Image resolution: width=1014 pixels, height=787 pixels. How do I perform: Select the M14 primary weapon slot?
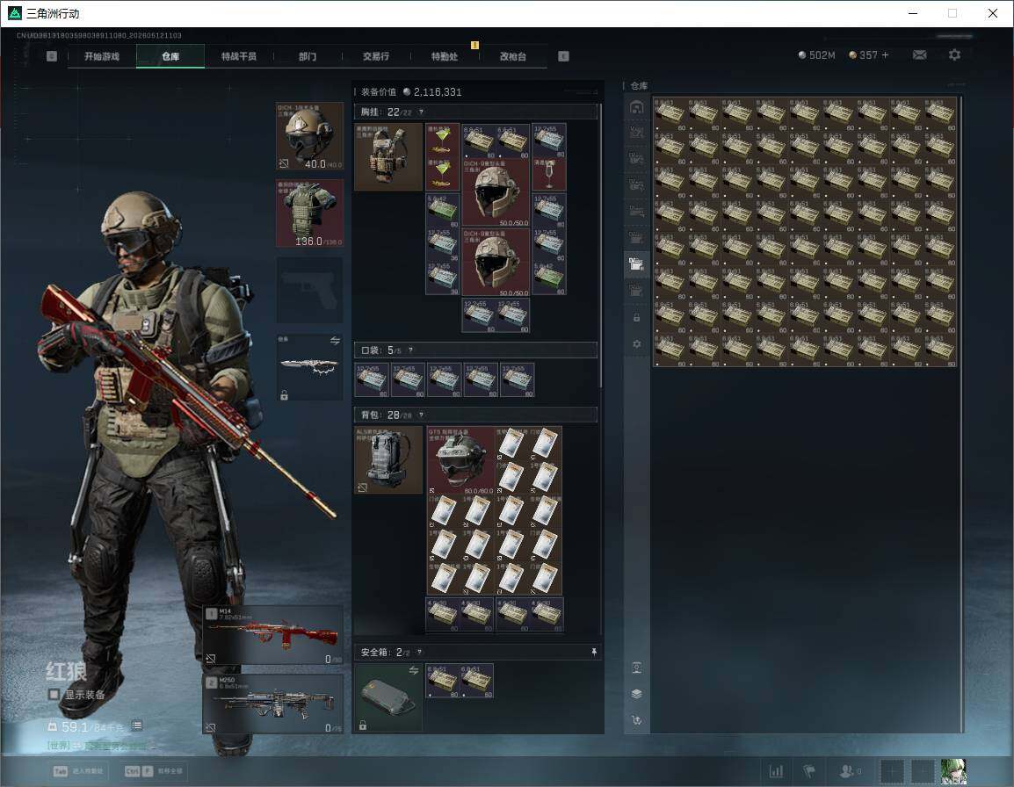tap(273, 635)
